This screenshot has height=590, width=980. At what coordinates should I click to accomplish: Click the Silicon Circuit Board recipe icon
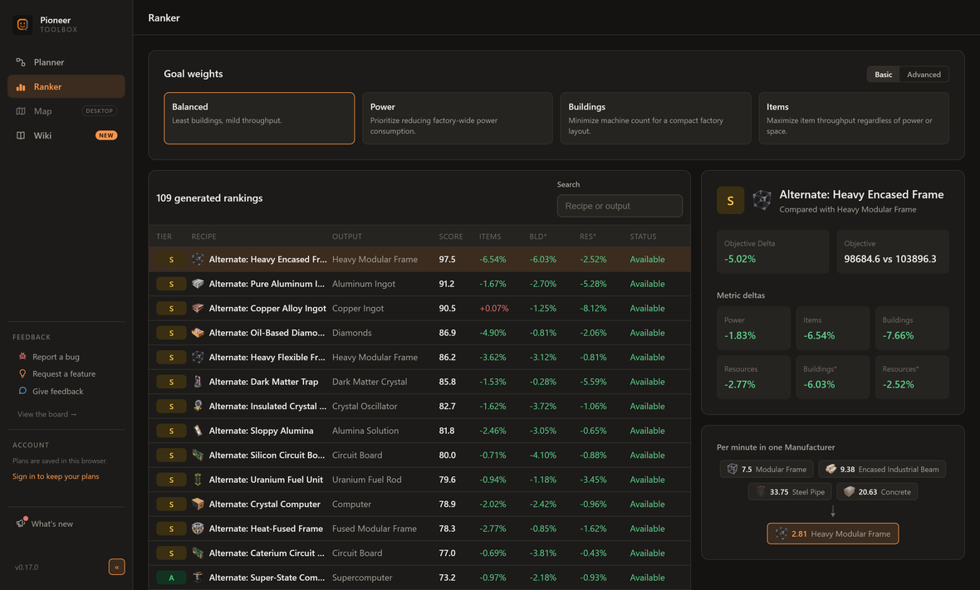tap(198, 455)
